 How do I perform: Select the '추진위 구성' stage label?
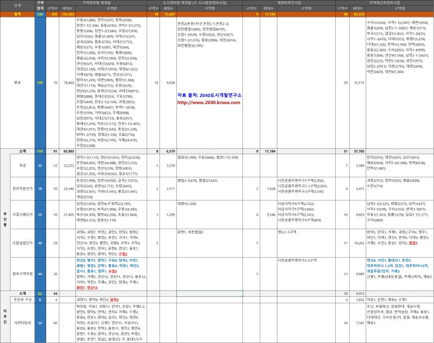(x=23, y=300)
